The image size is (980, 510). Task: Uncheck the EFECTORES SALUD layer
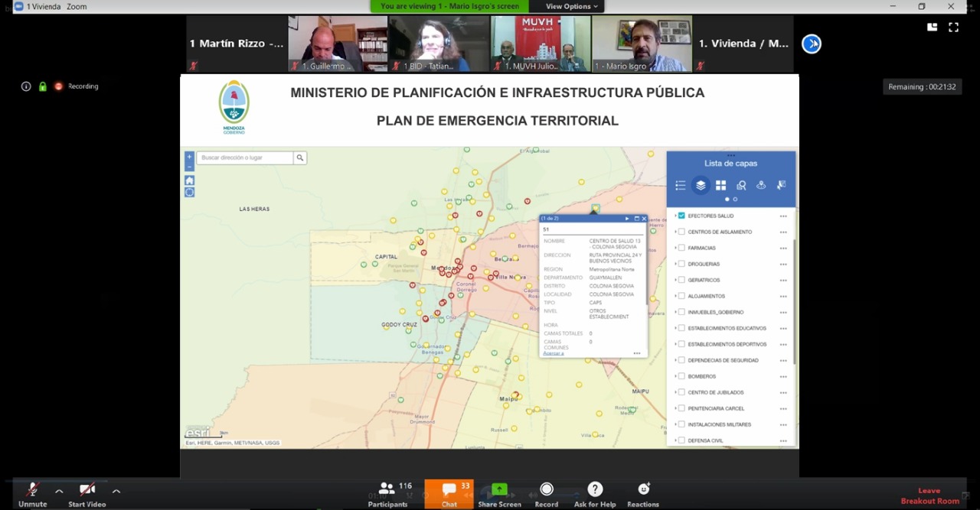coord(681,216)
